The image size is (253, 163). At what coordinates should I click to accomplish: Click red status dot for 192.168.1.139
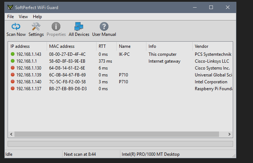[x=13, y=75]
